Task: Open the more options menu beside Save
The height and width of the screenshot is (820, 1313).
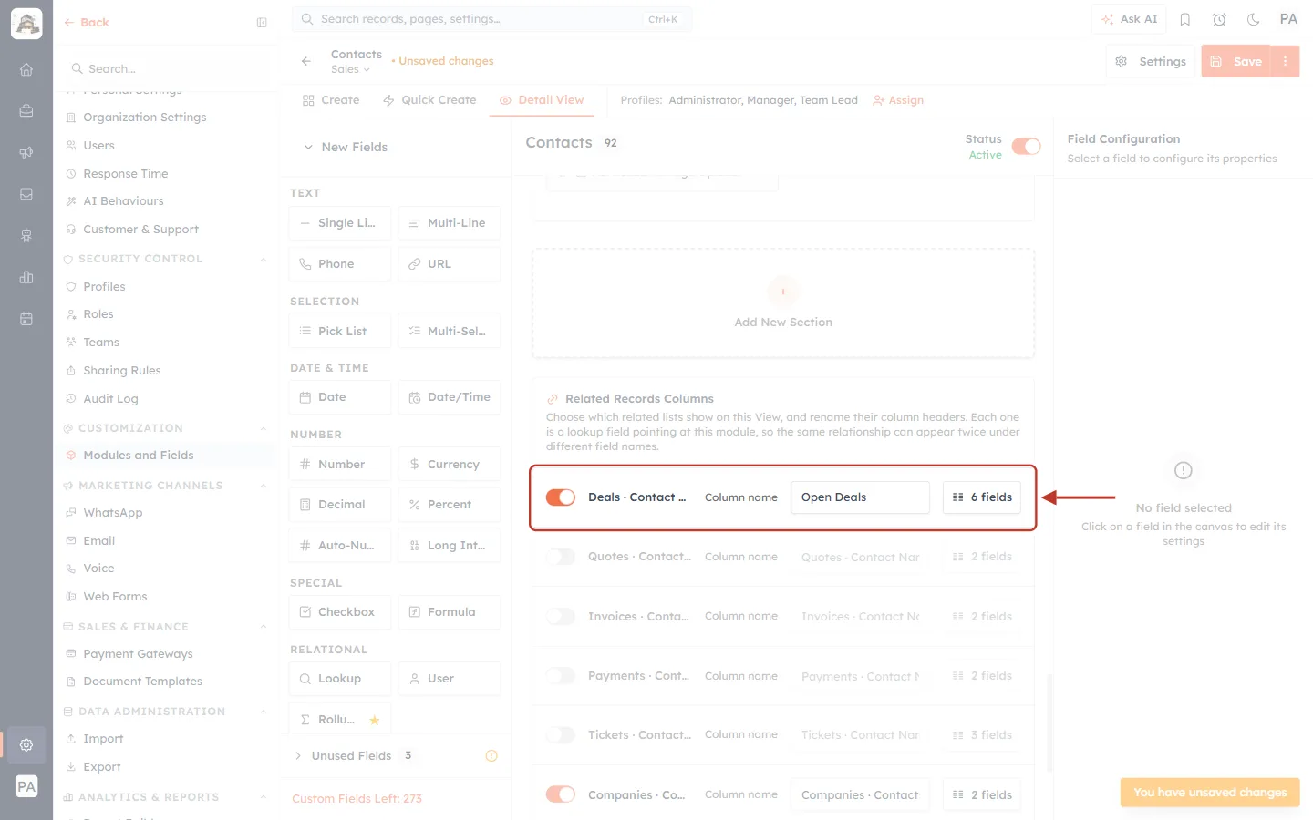Action: click(1286, 61)
